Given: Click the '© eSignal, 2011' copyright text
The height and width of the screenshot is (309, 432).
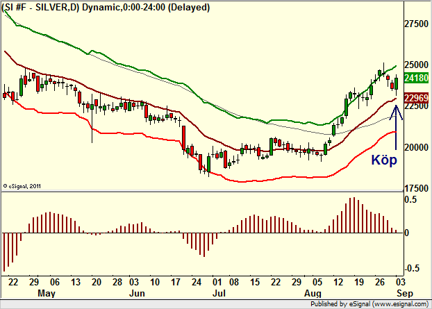Looking at the screenshot, I should pyautogui.click(x=22, y=186).
